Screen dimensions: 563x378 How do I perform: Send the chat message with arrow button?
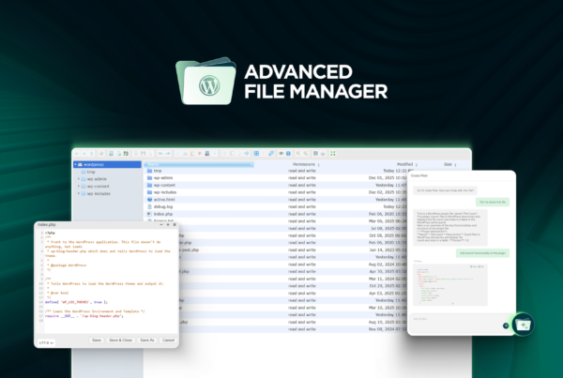506,325
